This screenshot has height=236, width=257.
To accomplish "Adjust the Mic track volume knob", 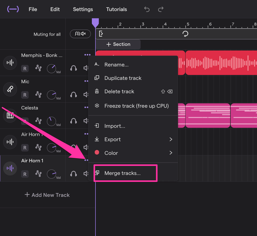I will coord(51,95).
